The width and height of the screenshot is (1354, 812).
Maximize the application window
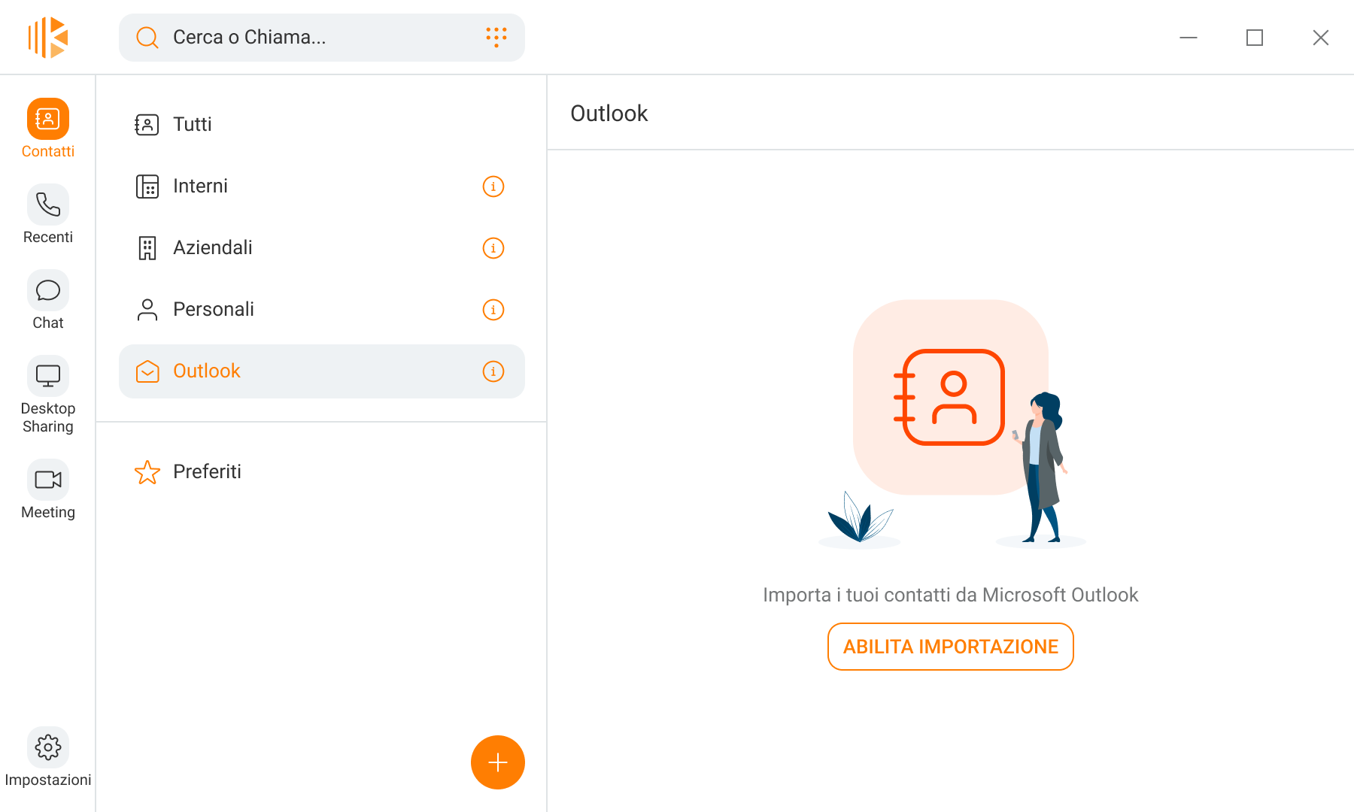tap(1255, 38)
